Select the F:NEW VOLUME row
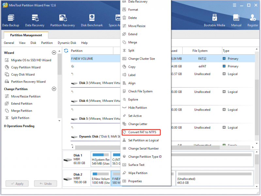261x196 pixels. coord(95,59)
